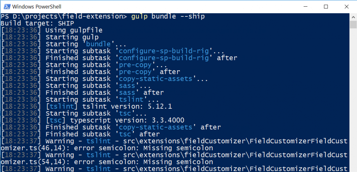Maximize the PowerShell window
This screenshot has height=172, width=357.
(326, 7)
